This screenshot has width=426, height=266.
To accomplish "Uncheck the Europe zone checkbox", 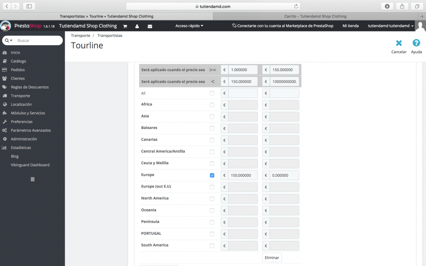I will coord(212,176).
